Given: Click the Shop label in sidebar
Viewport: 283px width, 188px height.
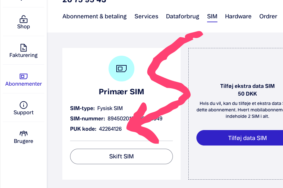Looking at the screenshot, I should pyautogui.click(x=24, y=26).
